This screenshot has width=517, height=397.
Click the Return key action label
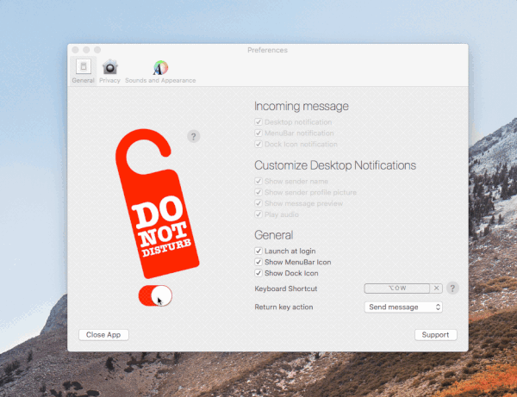coord(283,307)
